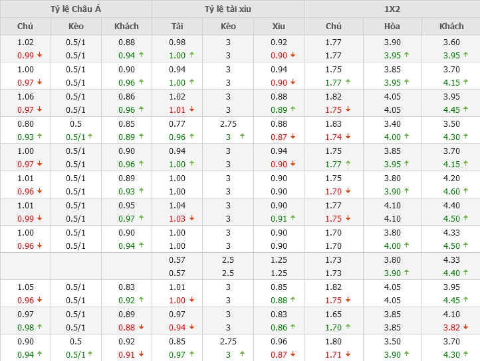Select the 1.65 odds cell
The image size is (480, 361).
334,314
